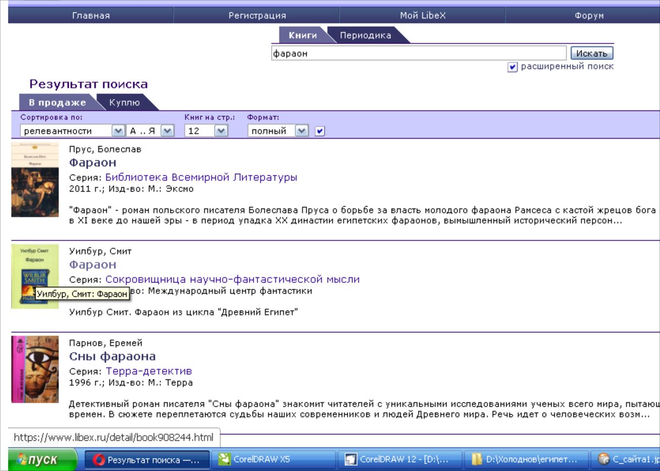Expand the Сортировка по релевантности dropdown
Image resolution: width=660 pixels, height=471 pixels.
coord(118,131)
